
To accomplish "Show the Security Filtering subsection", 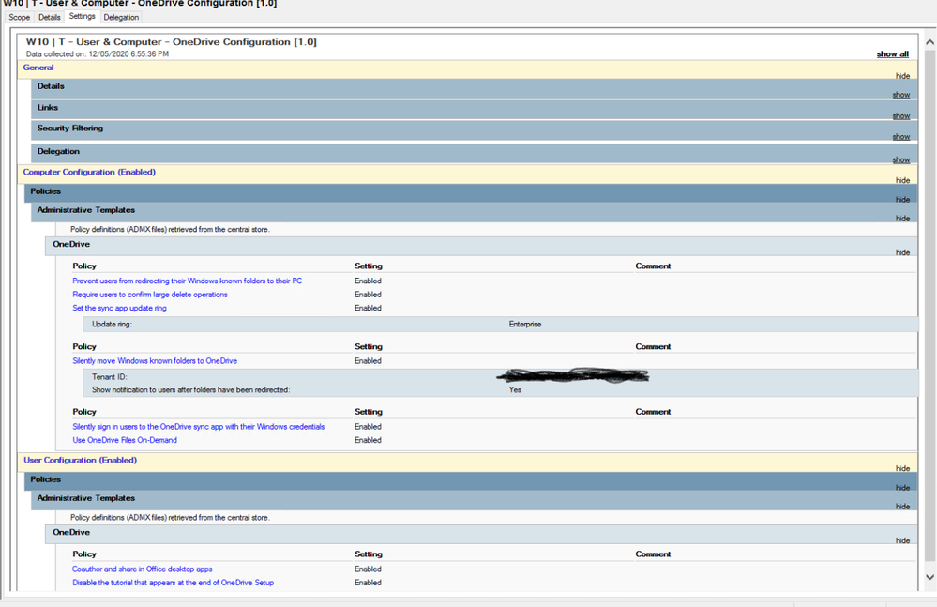I will (x=901, y=137).
